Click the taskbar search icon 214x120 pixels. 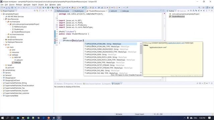7,118
